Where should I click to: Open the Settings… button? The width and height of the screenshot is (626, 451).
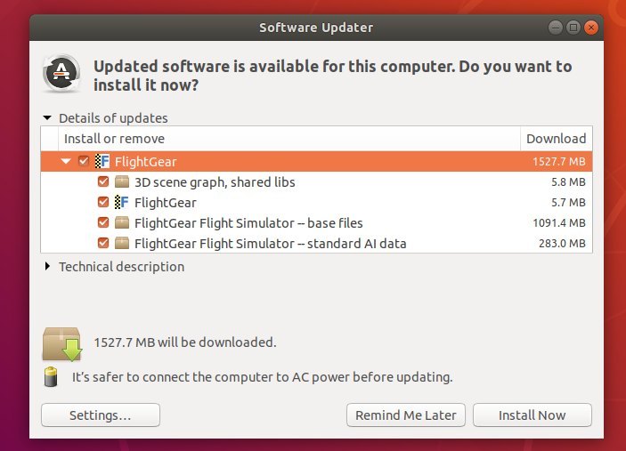[x=101, y=415]
